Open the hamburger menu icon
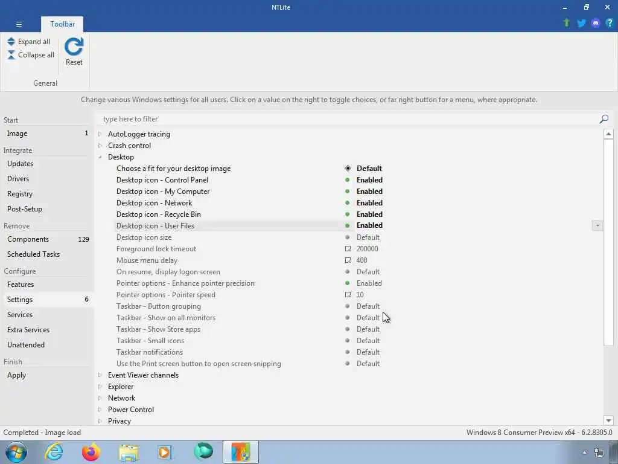This screenshot has height=464, width=618. click(x=19, y=24)
